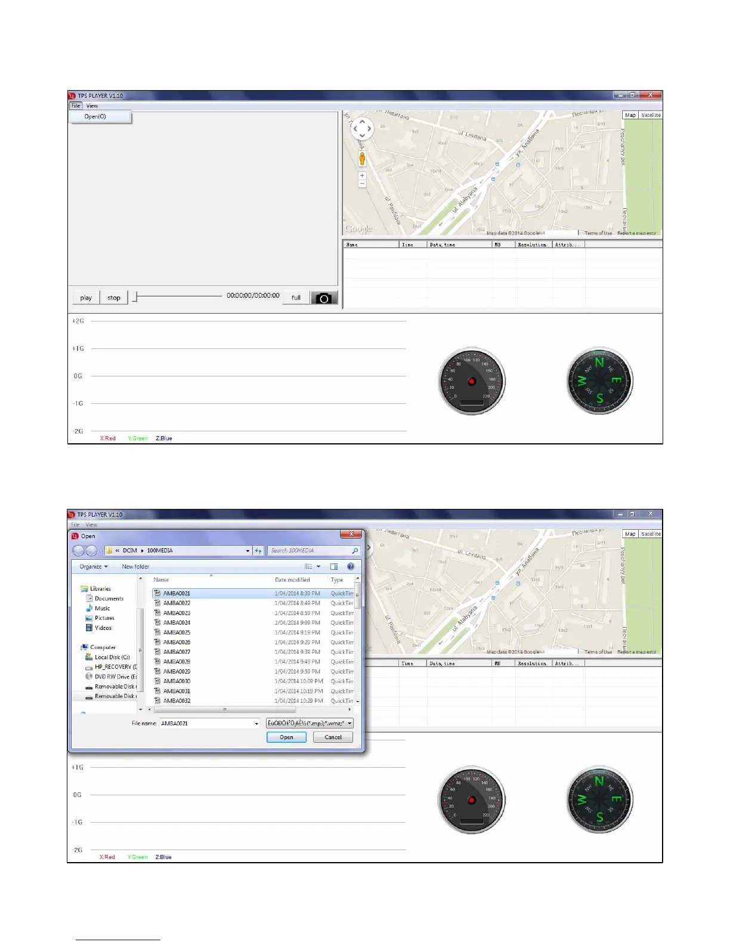Image resolution: width=730 pixels, height=945 pixels.
Task: Open the File menu in upper window
Action: (76, 106)
